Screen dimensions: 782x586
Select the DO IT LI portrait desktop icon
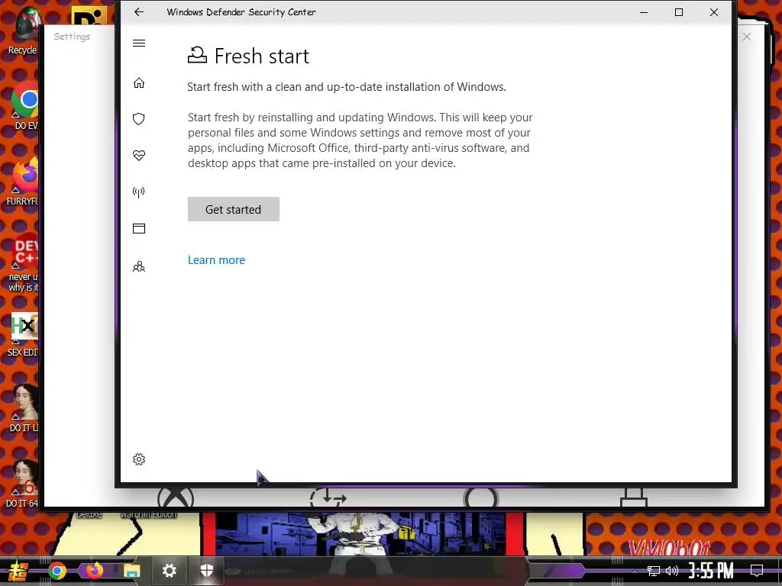coord(24,409)
